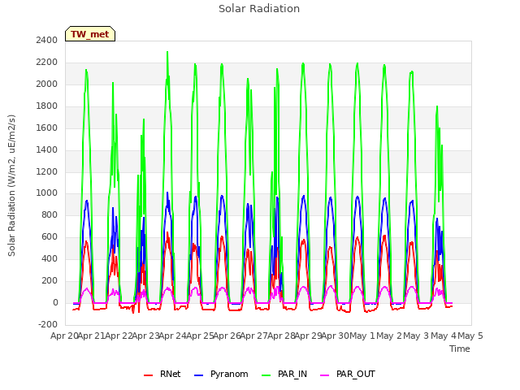Click the Apr 28 x-axis tick label
Screen dimensions: 520x390
click(x=281, y=336)
